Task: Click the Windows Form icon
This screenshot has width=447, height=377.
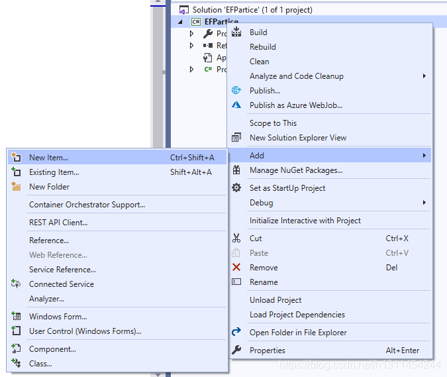Action: [x=16, y=316]
